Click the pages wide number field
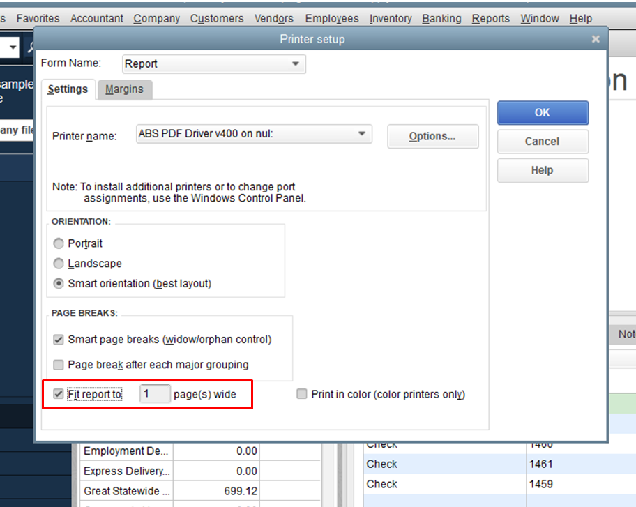This screenshot has width=636, height=507. tap(155, 394)
